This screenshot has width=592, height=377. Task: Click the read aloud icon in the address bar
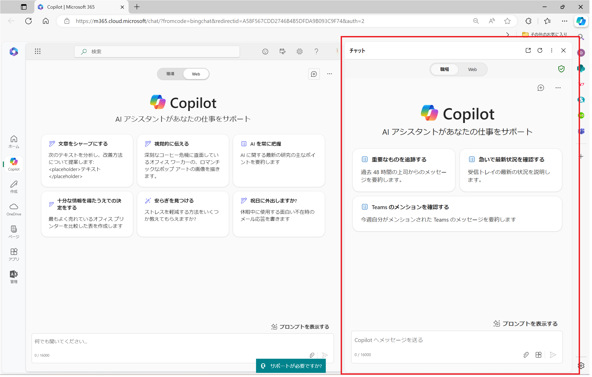[492, 21]
